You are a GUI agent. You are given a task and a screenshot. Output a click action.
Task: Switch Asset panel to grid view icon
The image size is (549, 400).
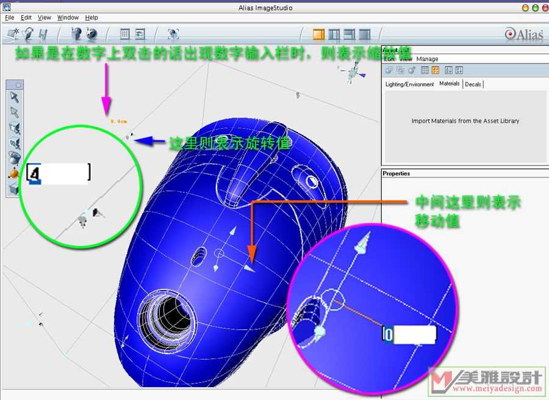[x=425, y=70]
